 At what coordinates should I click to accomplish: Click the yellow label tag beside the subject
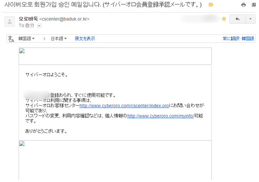point(211,5)
